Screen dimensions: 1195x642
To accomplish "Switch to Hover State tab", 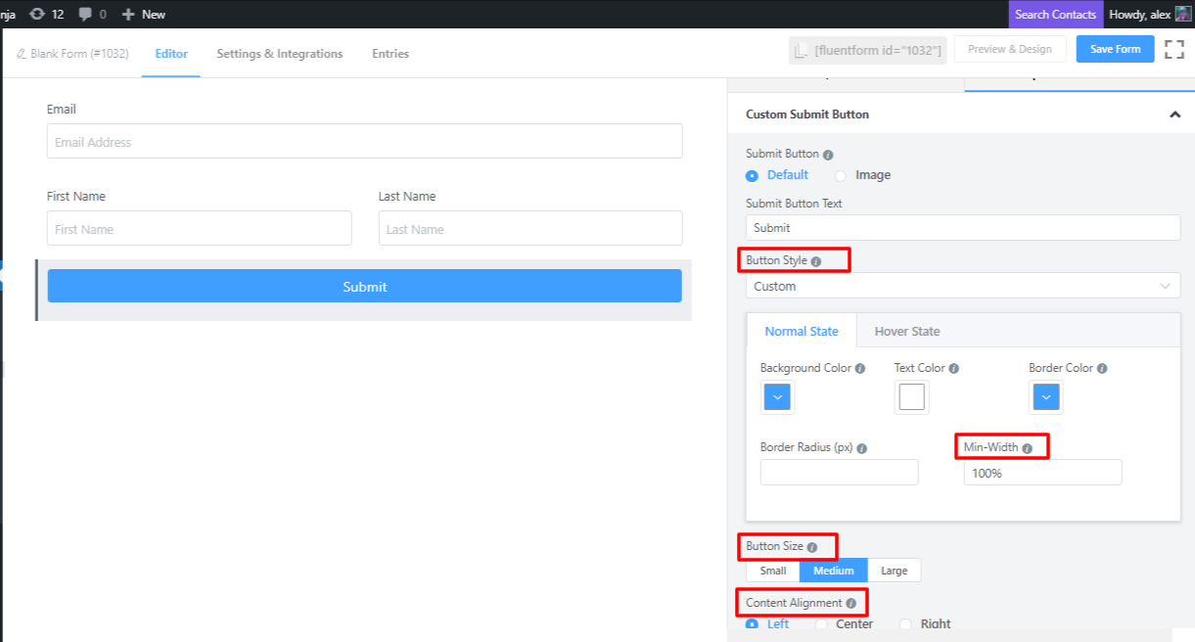I will coord(906,331).
